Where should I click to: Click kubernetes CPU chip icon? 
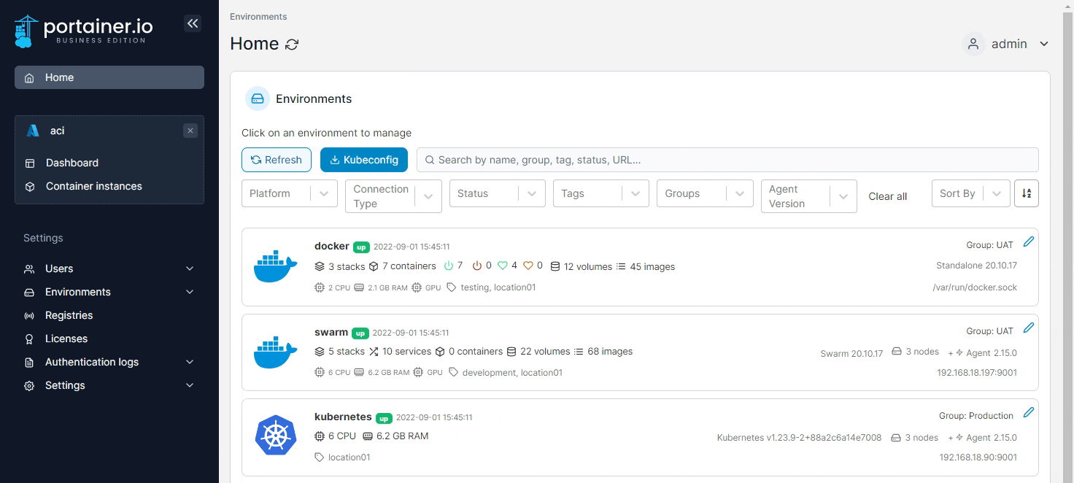pyautogui.click(x=320, y=436)
